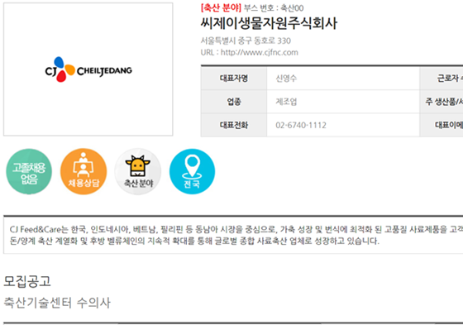Click the address 서울특별시 중구 동호로 330
The image size is (463, 325).
click(x=246, y=41)
